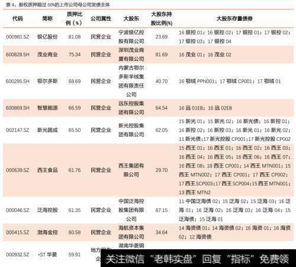
Task: Select stock code 000932.SZ
Action: [x=18, y=255]
